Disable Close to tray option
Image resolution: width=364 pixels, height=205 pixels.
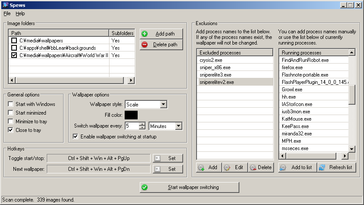(x=10, y=130)
